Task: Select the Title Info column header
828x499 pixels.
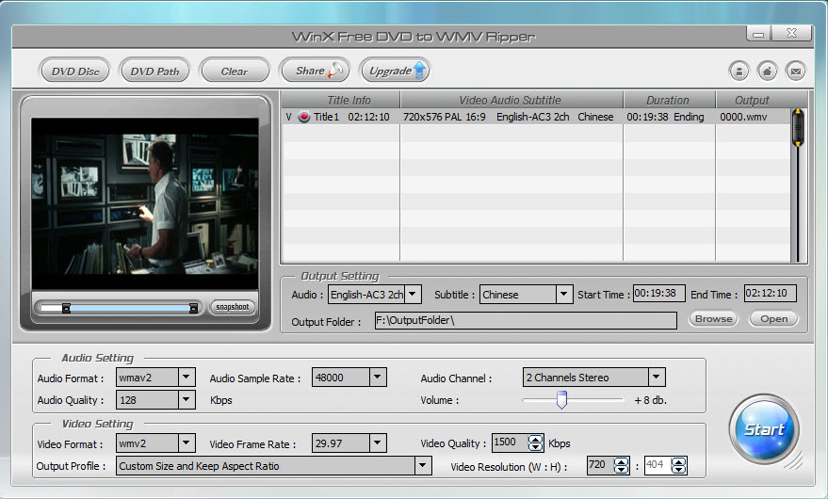Action: pyautogui.click(x=341, y=100)
